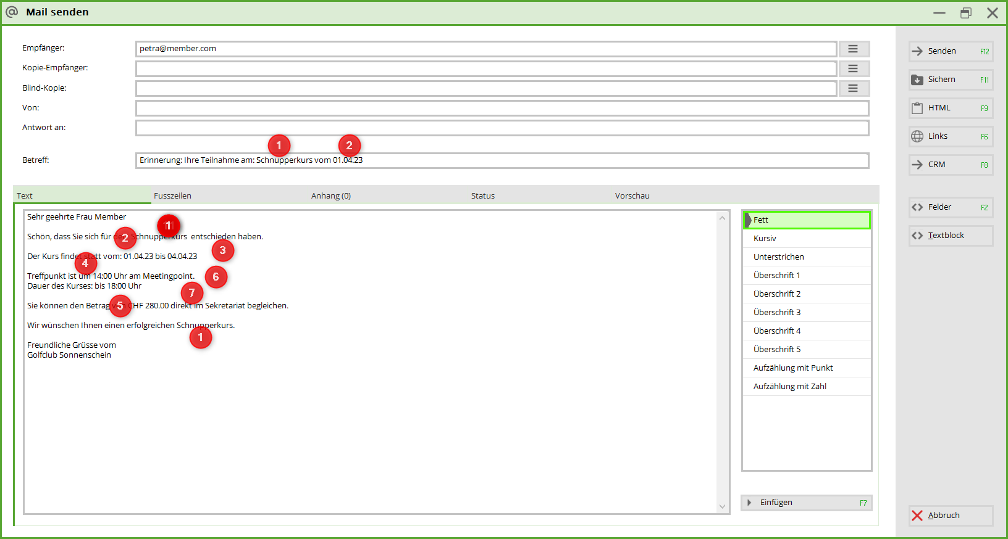The image size is (1008, 539).
Task: Open the Kopie-Empfänger list menu button
Action: [853, 68]
